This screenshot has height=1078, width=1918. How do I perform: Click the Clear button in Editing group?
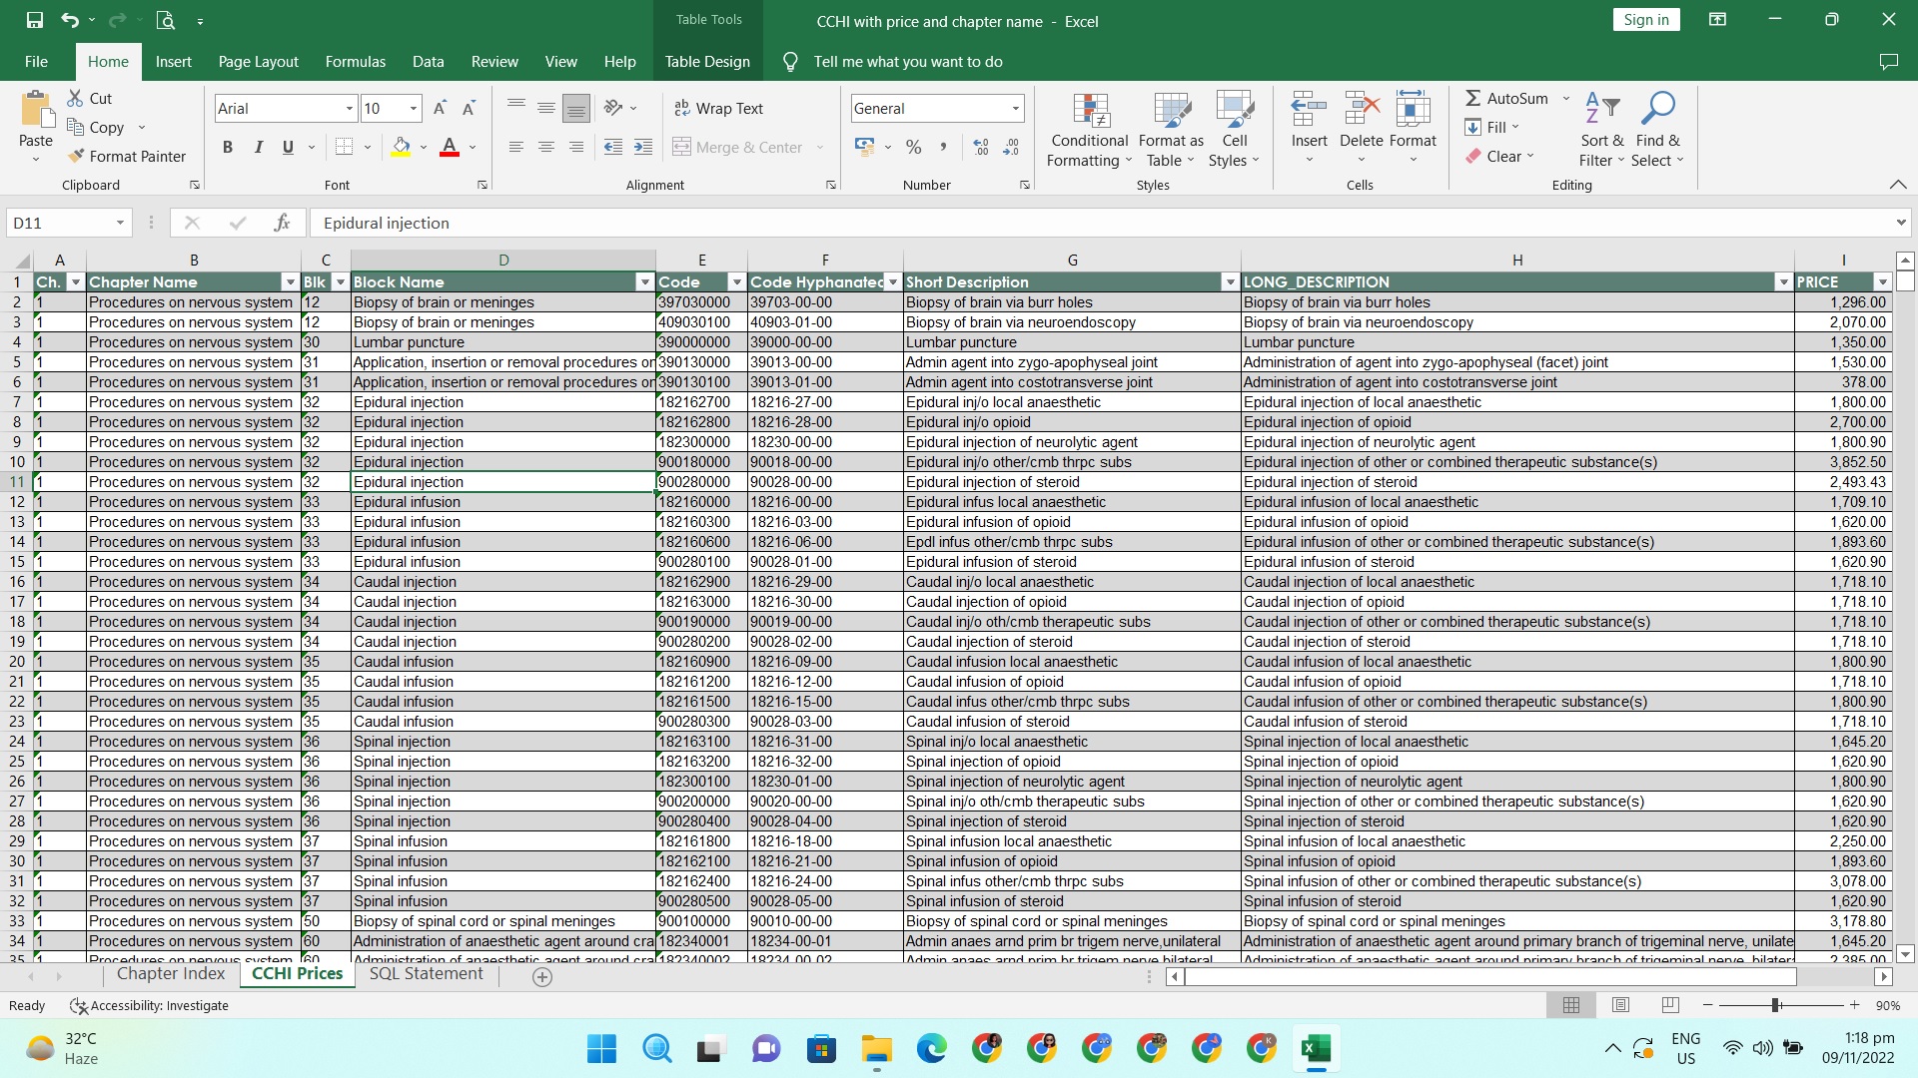pyautogui.click(x=1500, y=156)
